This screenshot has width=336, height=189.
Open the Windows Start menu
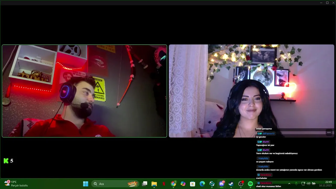86,184
